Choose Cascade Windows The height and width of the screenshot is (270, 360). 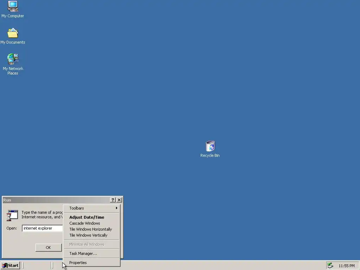pos(92,223)
